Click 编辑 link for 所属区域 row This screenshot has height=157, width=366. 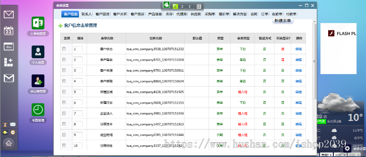(298, 92)
